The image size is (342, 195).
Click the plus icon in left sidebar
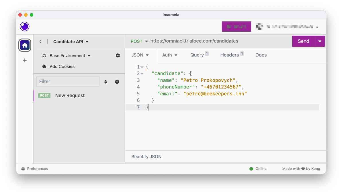click(25, 60)
